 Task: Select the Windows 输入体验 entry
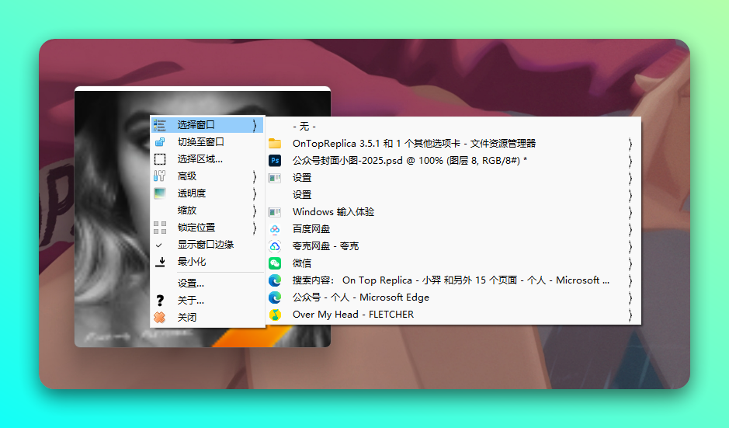click(453, 212)
